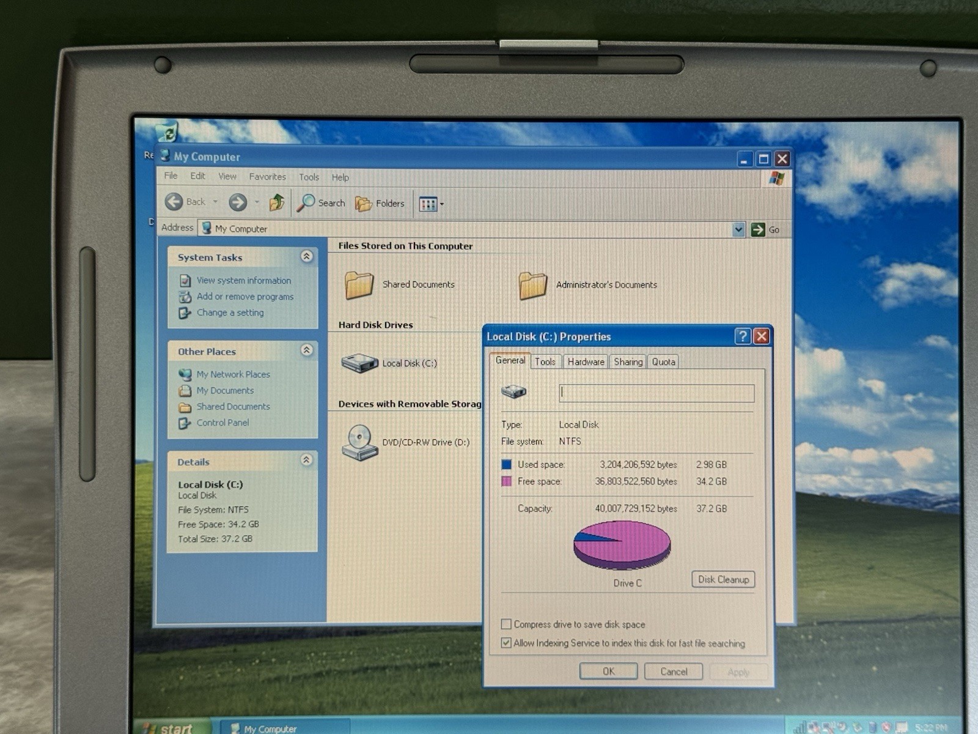Enable Compress drive to save disk space

(506, 624)
